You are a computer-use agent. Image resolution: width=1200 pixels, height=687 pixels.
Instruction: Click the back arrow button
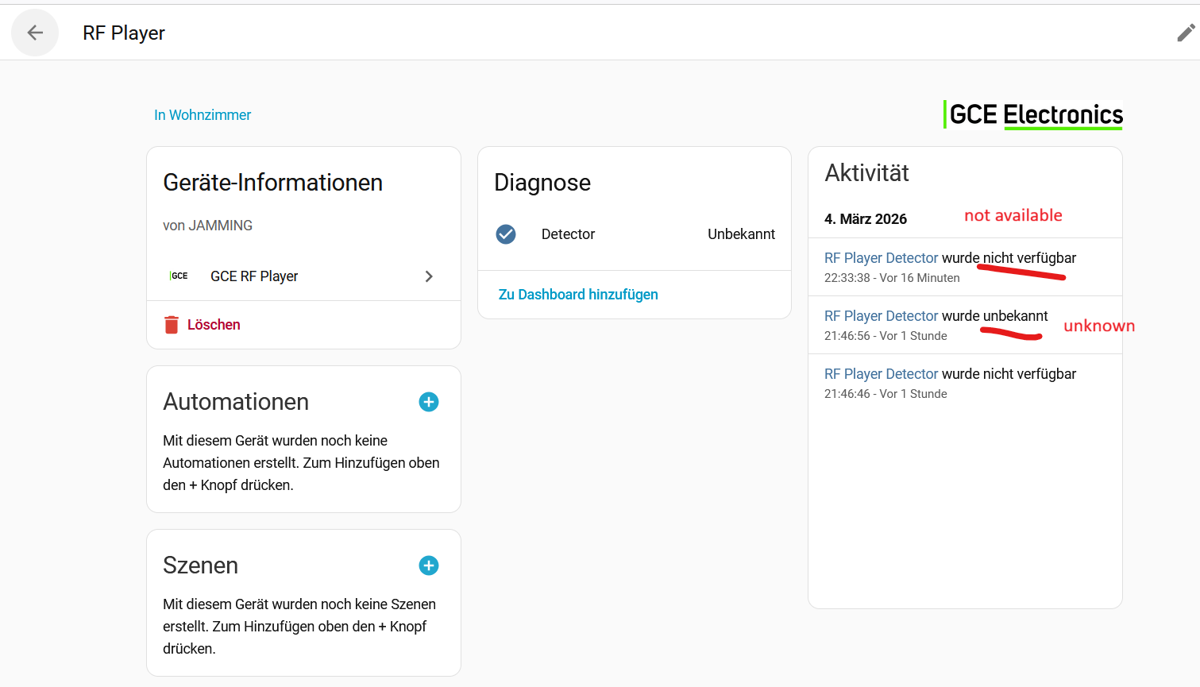pos(35,33)
